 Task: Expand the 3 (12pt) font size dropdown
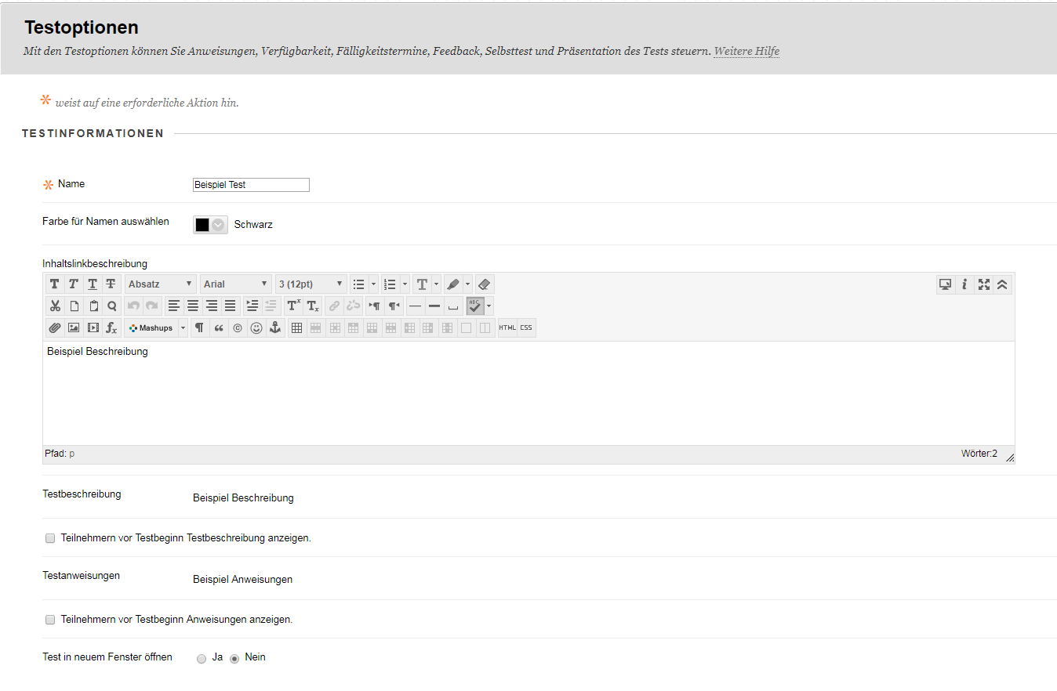pyautogui.click(x=311, y=284)
